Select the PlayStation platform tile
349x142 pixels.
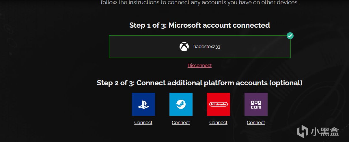pyautogui.click(x=143, y=104)
